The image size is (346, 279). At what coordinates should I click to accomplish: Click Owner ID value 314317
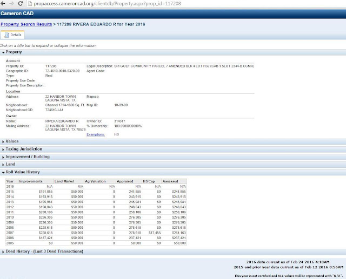[119, 121]
